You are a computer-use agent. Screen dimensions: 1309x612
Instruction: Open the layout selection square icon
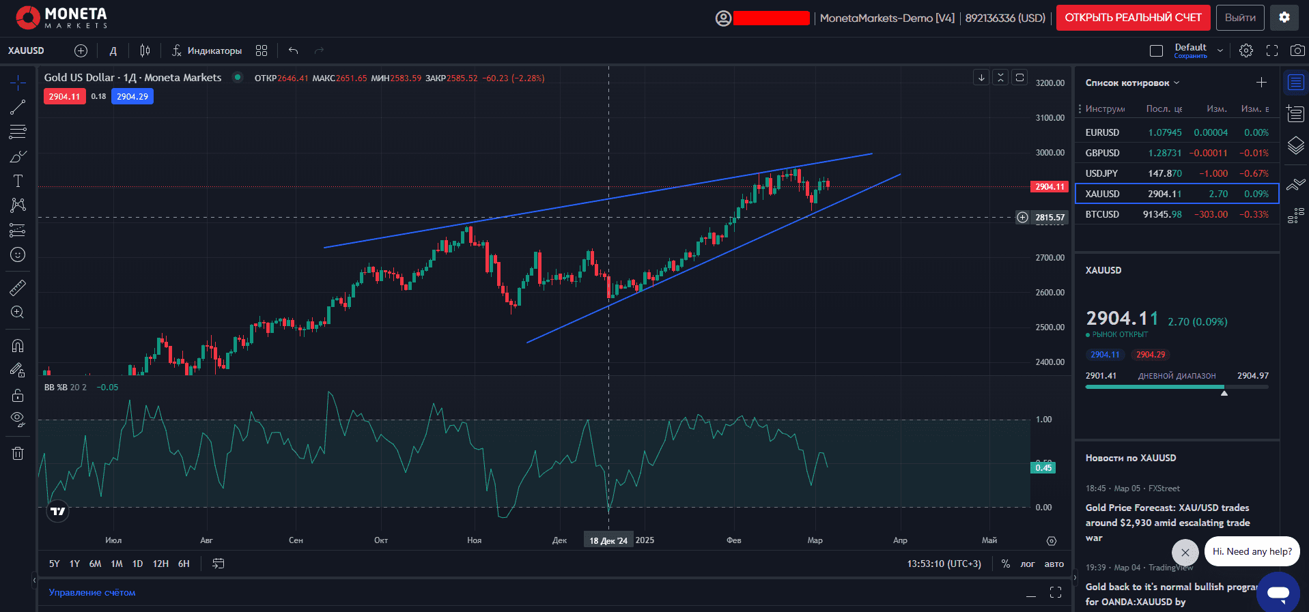click(x=1156, y=50)
